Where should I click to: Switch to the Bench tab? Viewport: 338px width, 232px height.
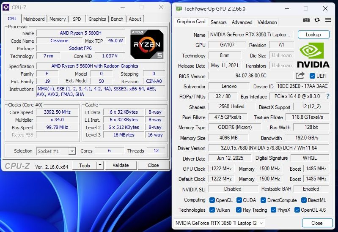point(117,19)
